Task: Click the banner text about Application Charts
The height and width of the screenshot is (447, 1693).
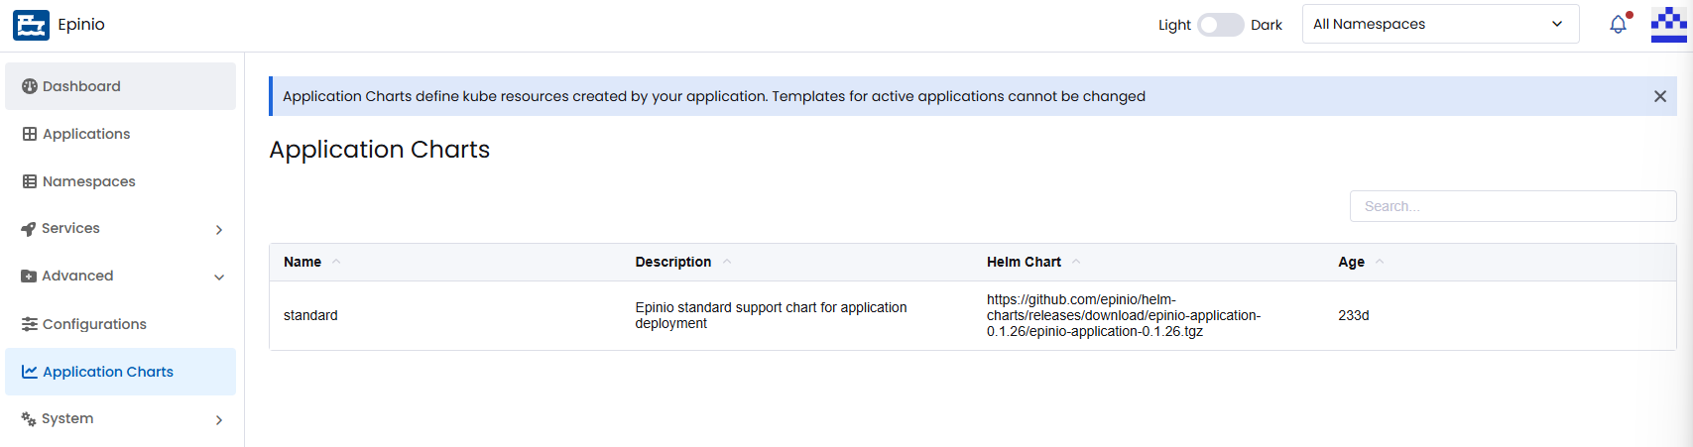Action: pos(714,96)
